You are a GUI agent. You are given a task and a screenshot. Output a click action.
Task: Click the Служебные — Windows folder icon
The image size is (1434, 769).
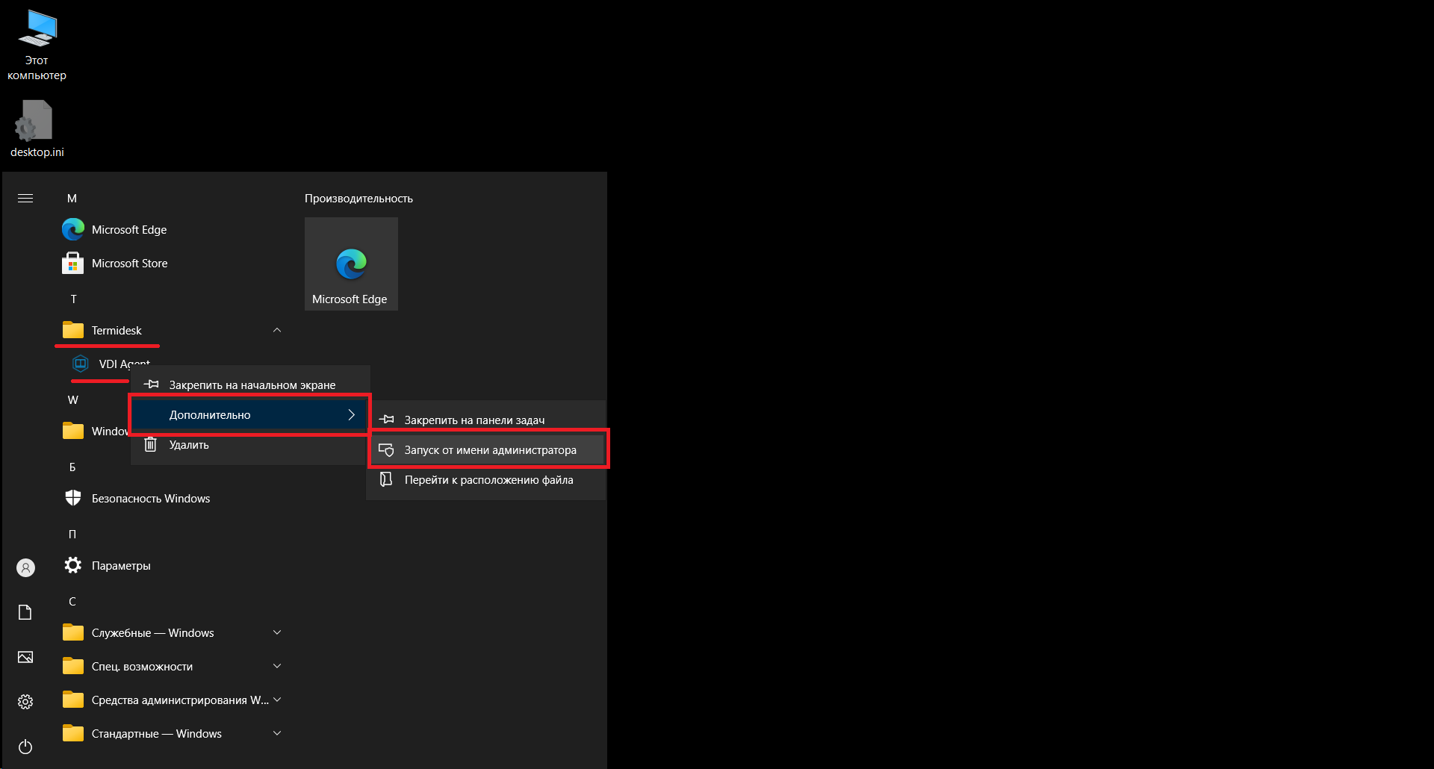pos(73,632)
